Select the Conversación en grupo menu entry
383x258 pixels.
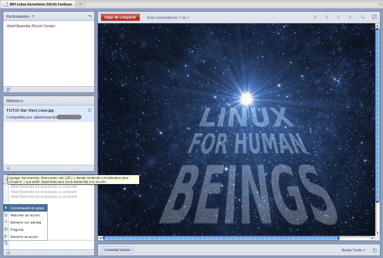(25, 208)
